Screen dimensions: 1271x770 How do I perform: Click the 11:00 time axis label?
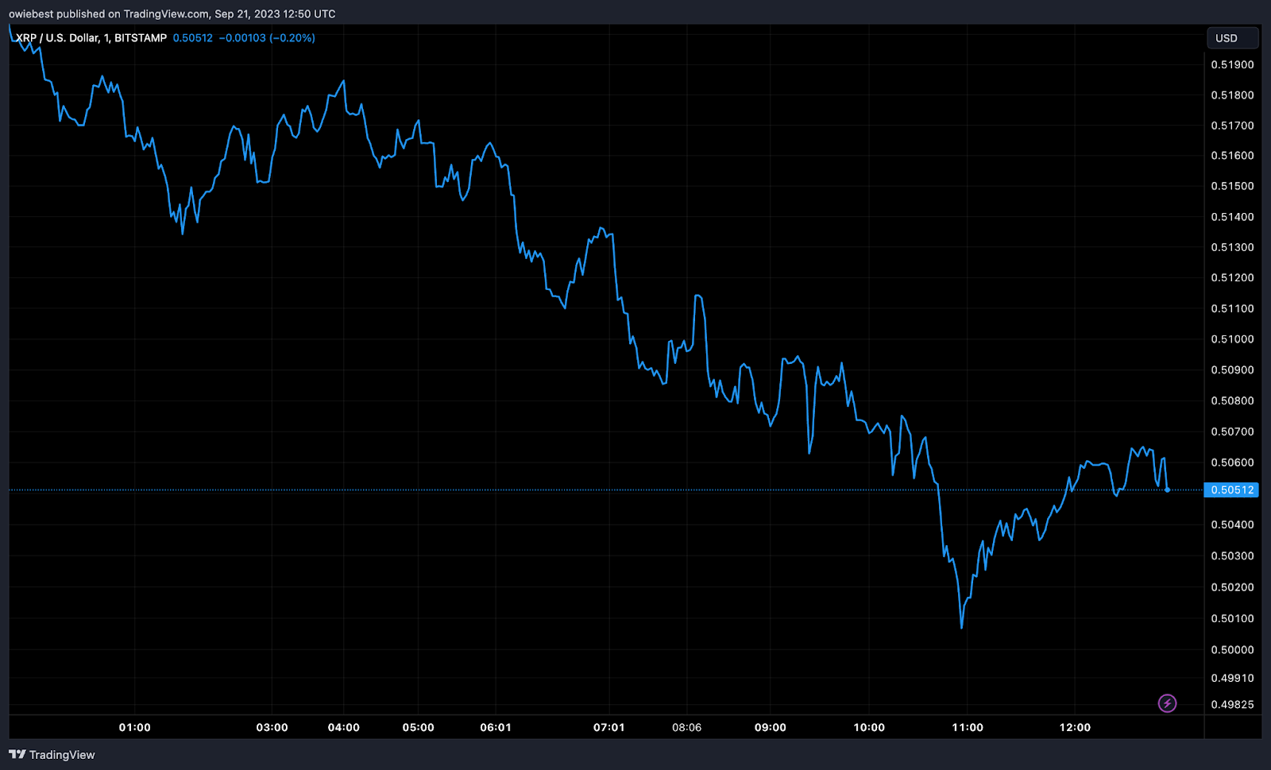(x=968, y=727)
